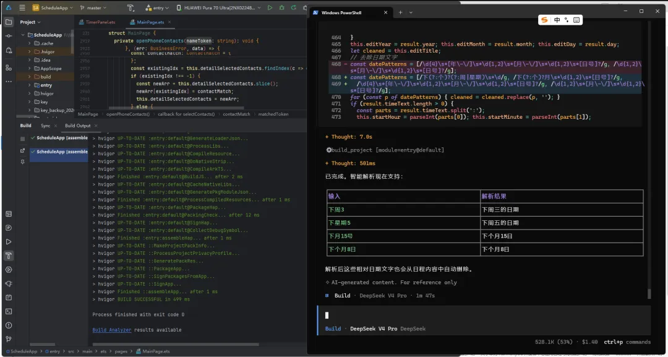668x357 pixels.
Task: Open the Terminal tool window icon
Action: click(9, 311)
